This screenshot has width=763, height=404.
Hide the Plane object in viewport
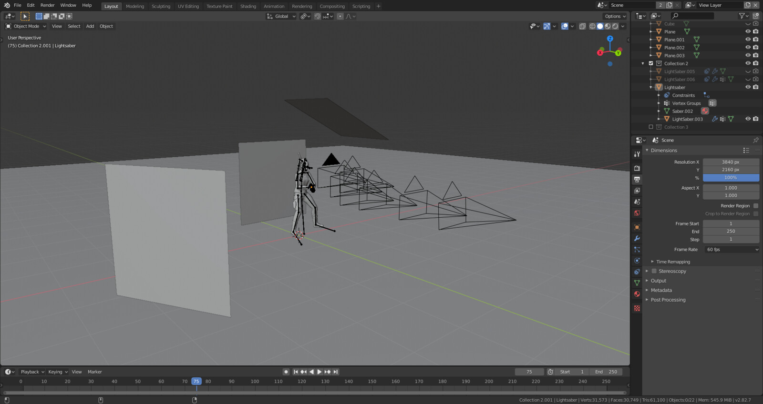[x=748, y=31]
